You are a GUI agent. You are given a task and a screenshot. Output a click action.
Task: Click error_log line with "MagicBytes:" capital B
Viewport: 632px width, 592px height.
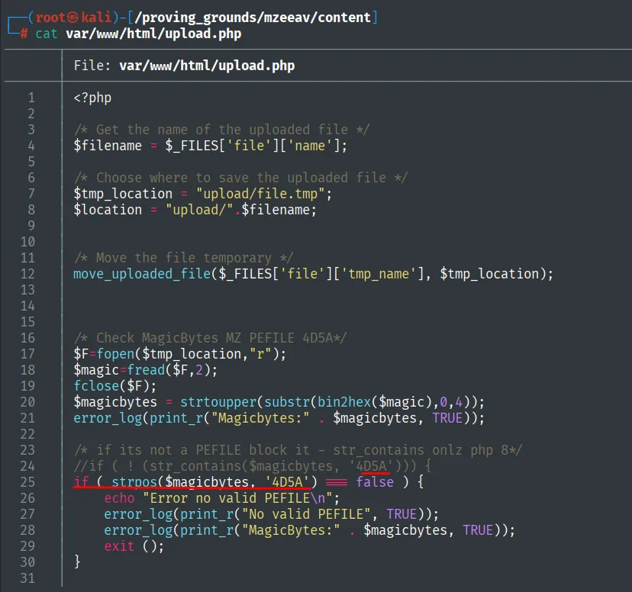(x=310, y=530)
